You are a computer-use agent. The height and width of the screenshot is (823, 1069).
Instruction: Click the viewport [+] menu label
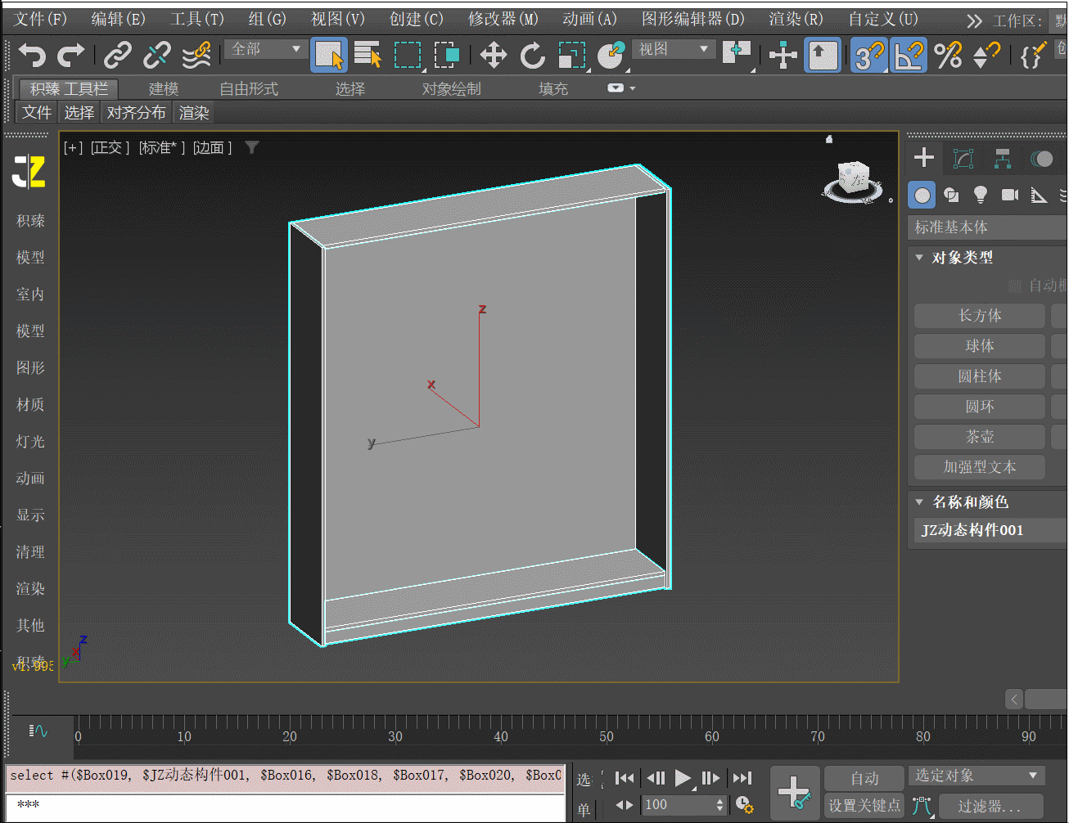click(x=74, y=147)
